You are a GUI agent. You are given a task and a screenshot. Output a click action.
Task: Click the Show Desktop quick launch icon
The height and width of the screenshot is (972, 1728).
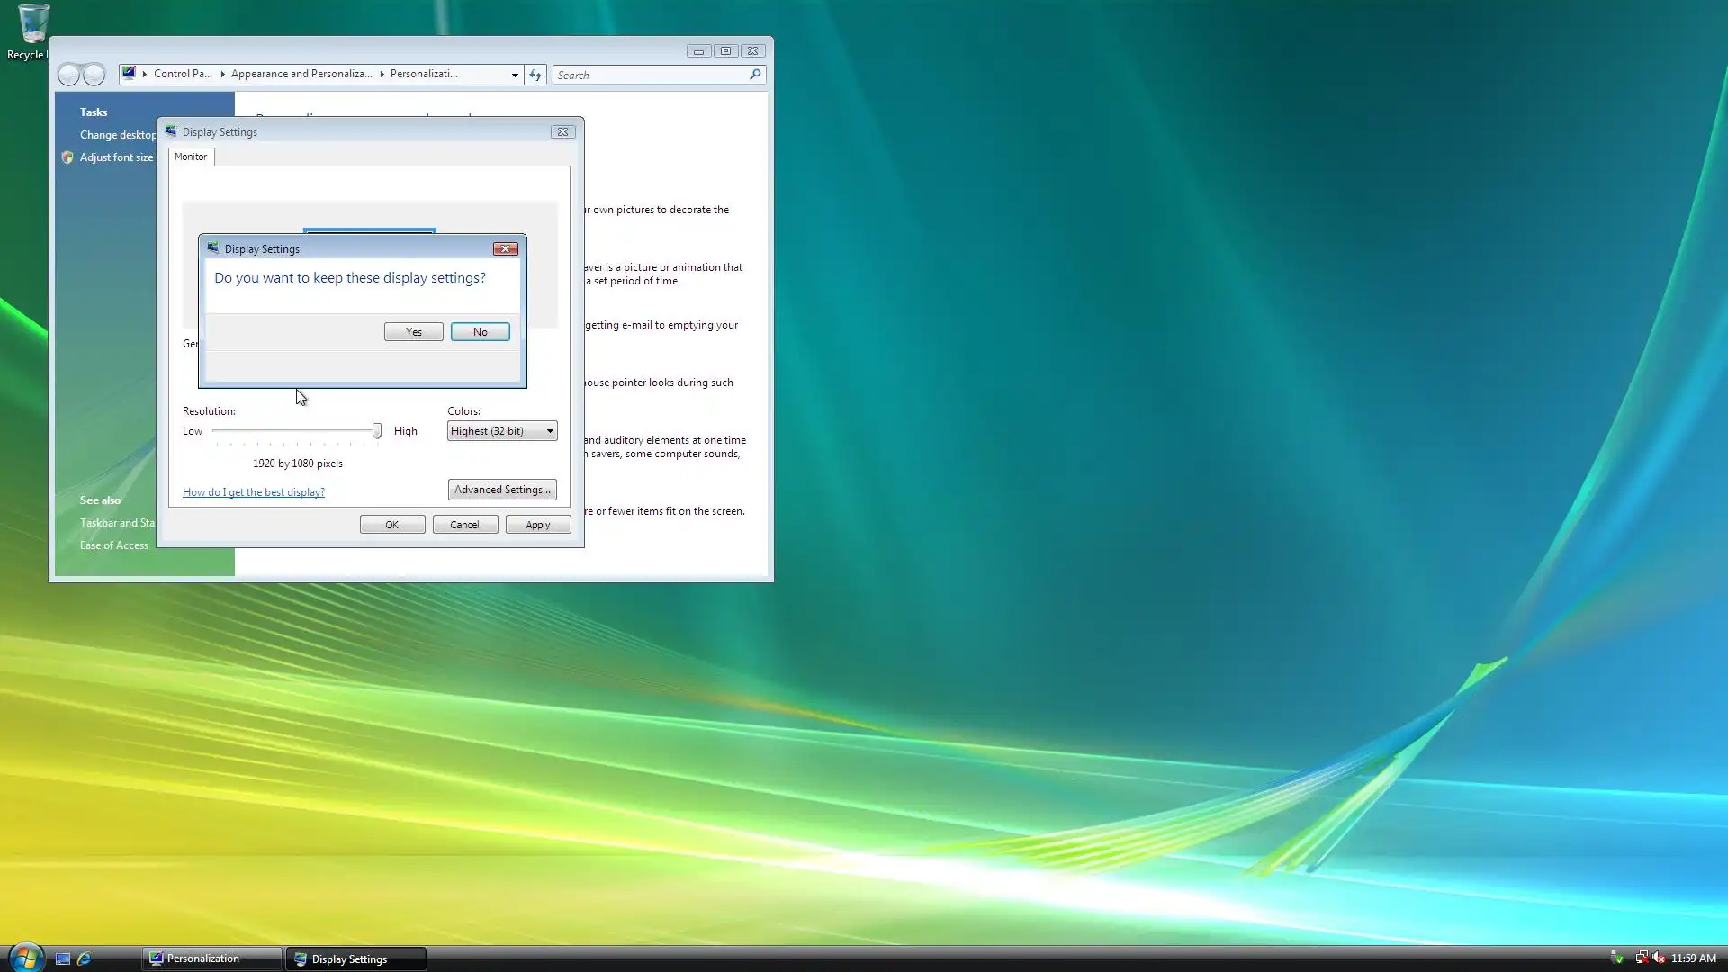point(63,958)
